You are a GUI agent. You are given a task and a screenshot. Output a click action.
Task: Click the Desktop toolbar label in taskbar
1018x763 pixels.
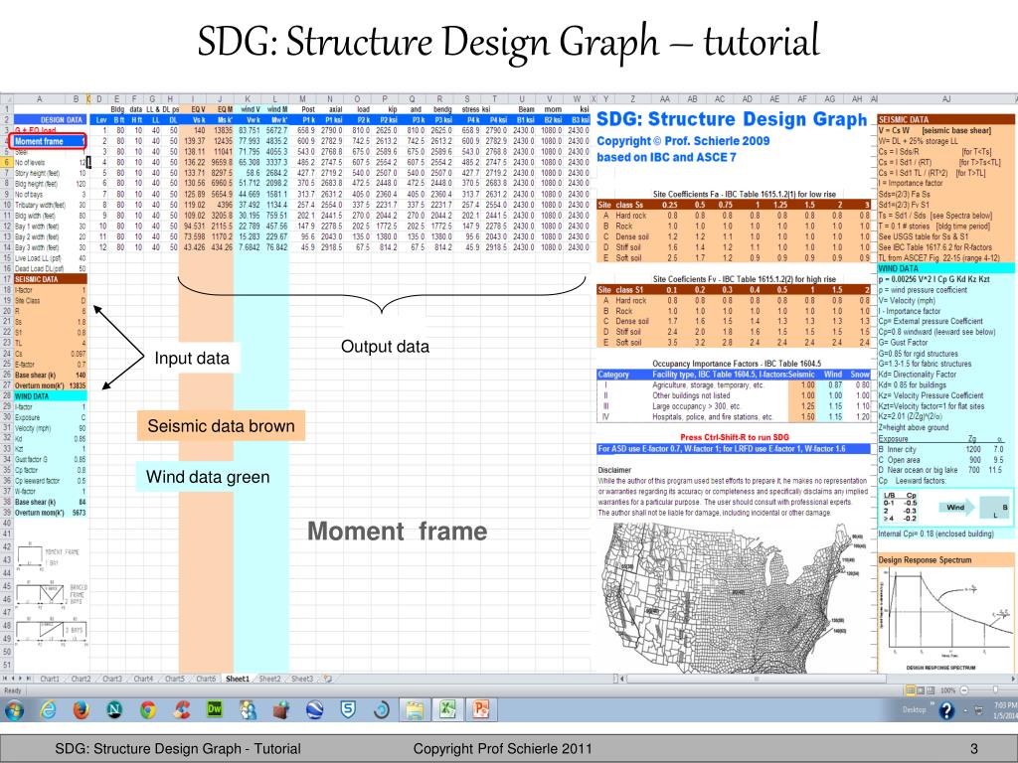click(x=914, y=709)
